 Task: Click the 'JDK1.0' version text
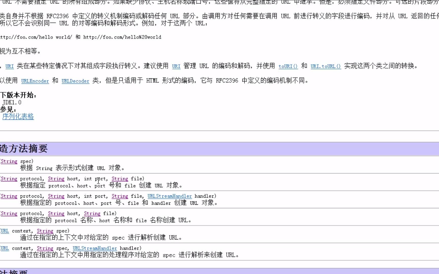click(12, 102)
